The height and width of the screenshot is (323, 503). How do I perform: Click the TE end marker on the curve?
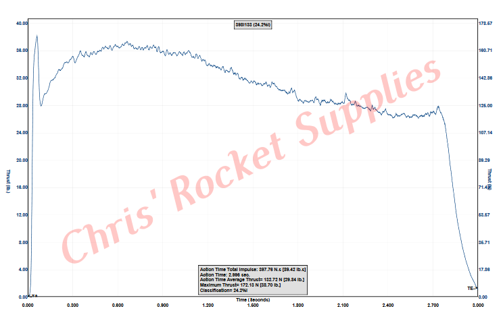[471, 288]
